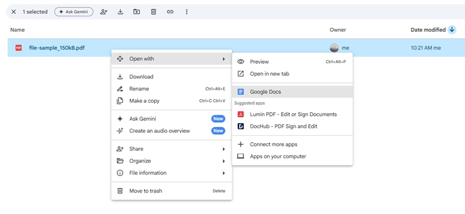This screenshot has width=465, height=214.
Task: Click the Ask Gemini toolbar button
Action: [x=74, y=12]
